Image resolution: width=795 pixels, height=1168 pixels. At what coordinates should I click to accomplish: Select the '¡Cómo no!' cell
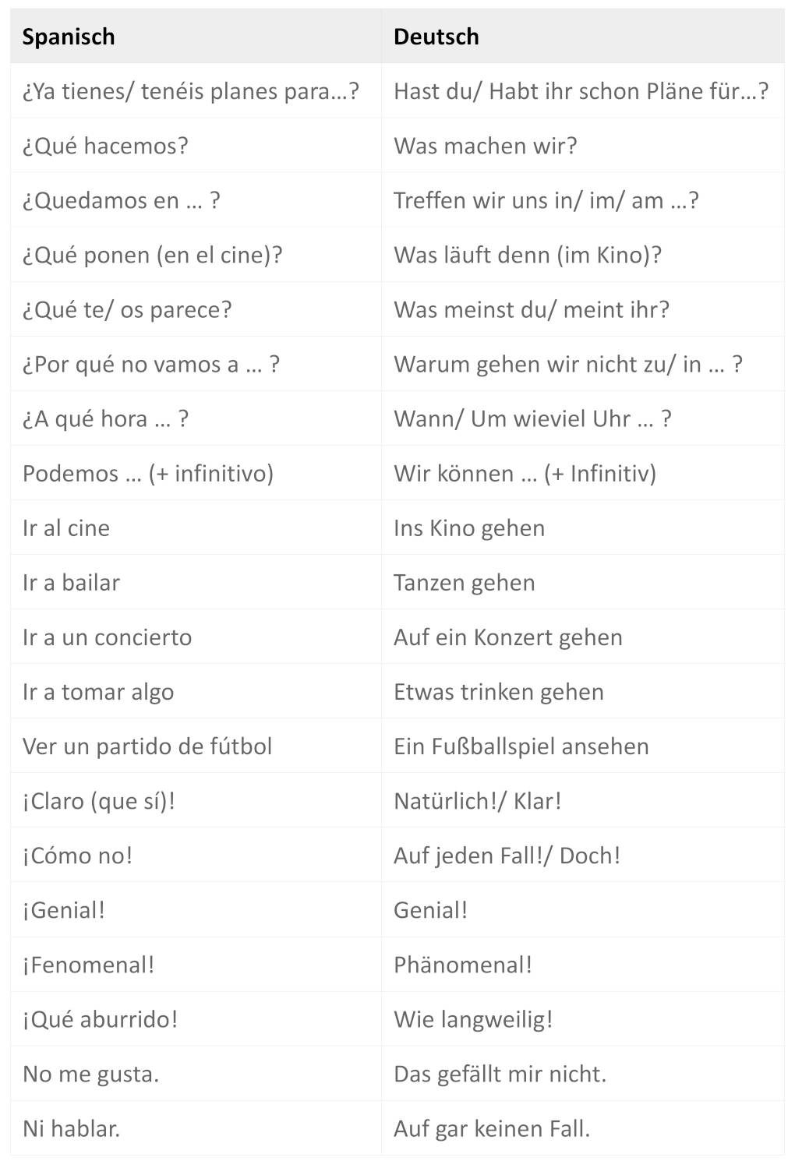point(196,855)
